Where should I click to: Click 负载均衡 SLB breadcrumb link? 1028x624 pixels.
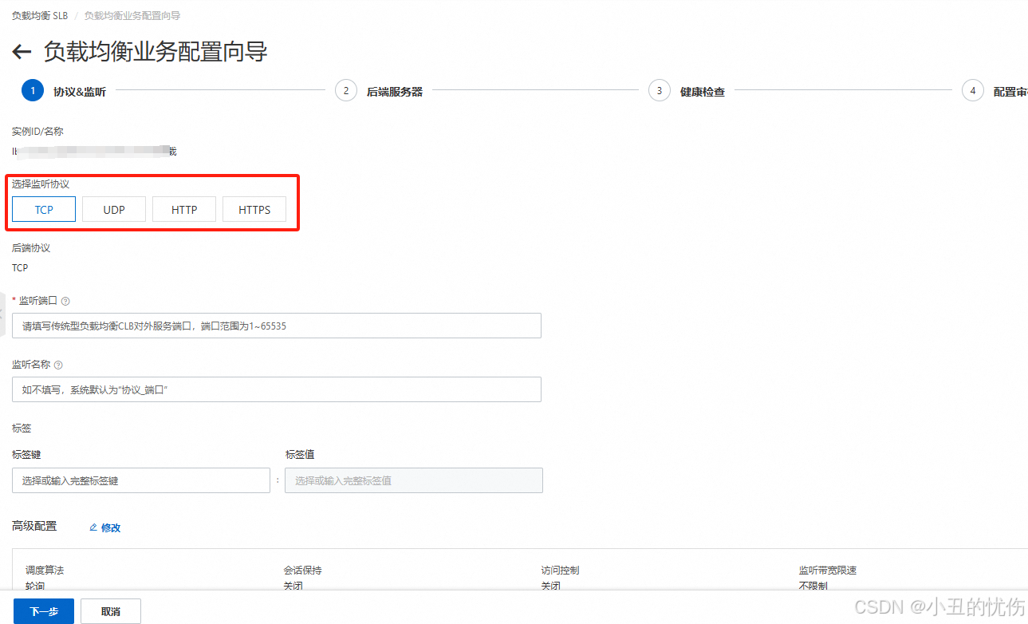[40, 16]
